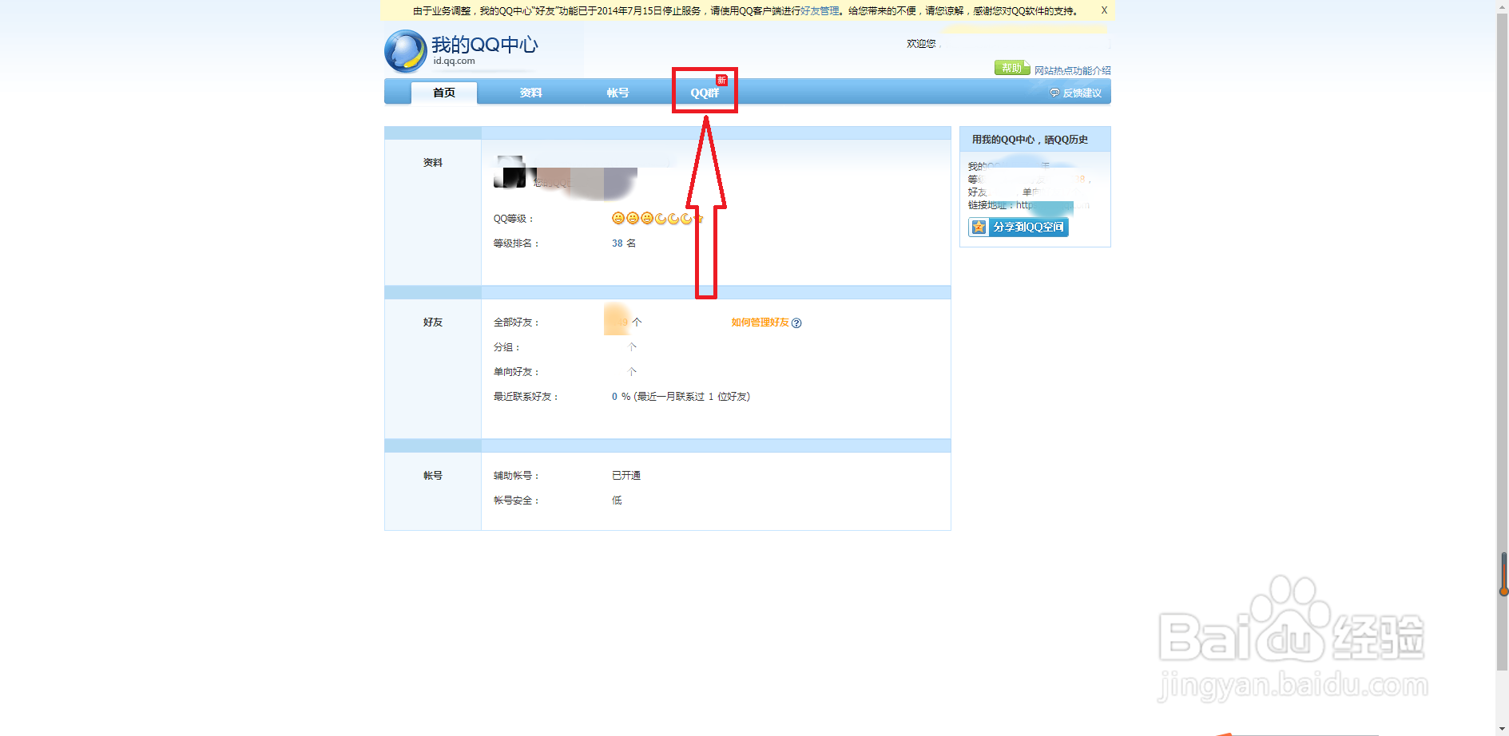1509x736 pixels.
Task: Click 如何管理好友 link
Action: click(760, 322)
